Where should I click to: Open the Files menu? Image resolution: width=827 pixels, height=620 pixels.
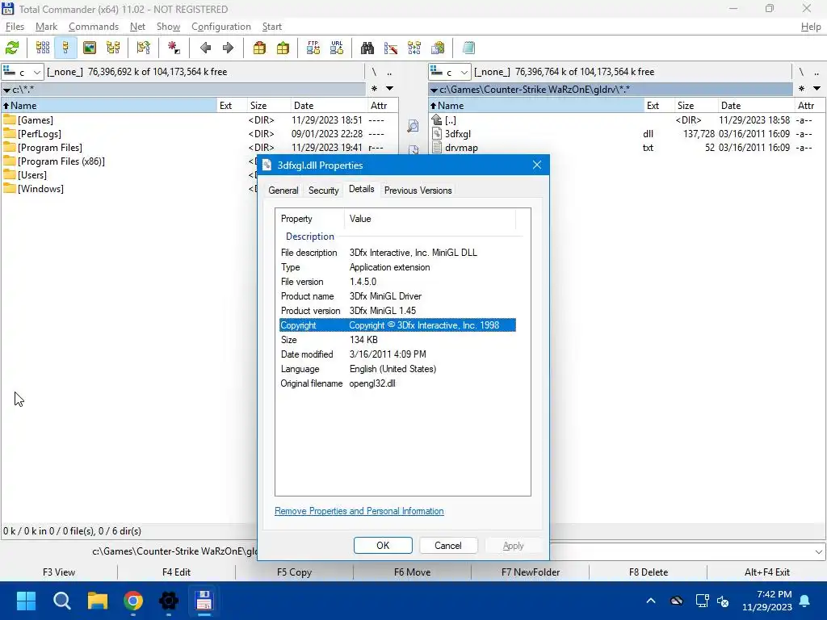click(15, 27)
